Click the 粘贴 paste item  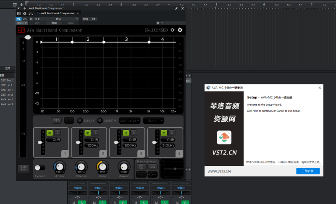[71, 23]
